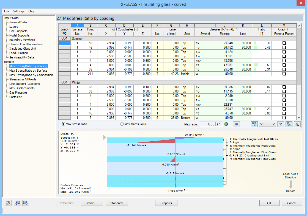Select Insulating Glass Unit in the tree
This screenshot has height=216, width=307.
coord(23,49)
